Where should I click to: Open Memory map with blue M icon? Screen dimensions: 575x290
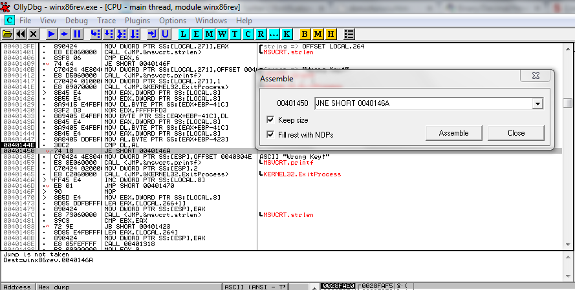pyautogui.click(x=209, y=34)
